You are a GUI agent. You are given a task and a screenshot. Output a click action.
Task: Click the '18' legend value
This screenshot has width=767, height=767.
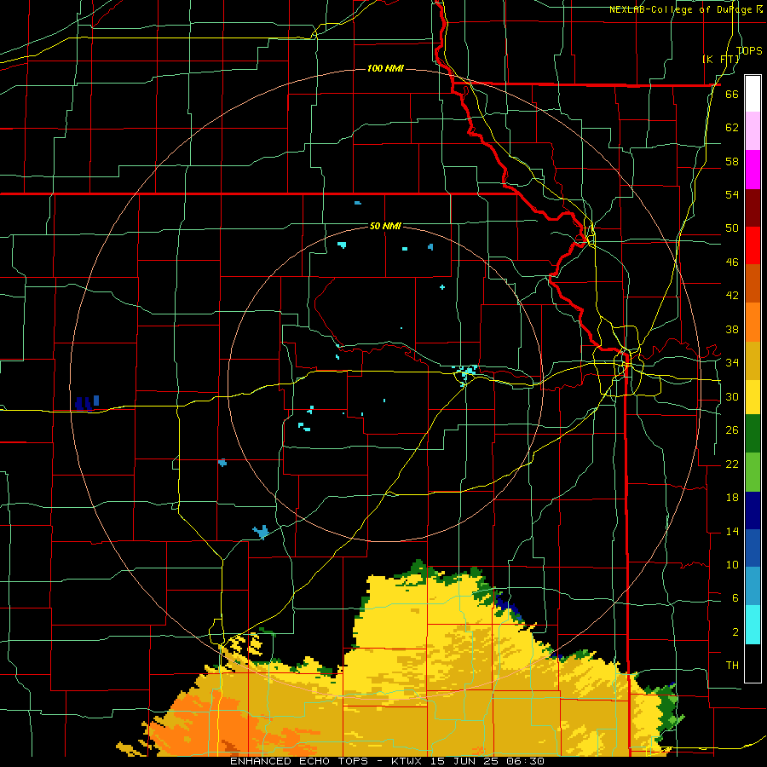(x=732, y=498)
